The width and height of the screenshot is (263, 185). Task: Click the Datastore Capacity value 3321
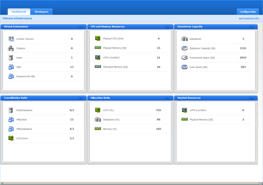243,48
